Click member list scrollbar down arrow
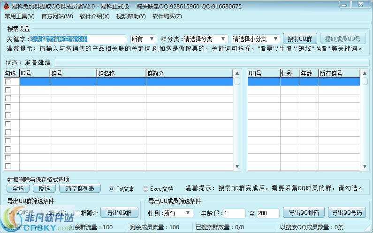Screen dimensions: 373x233 click(365, 167)
